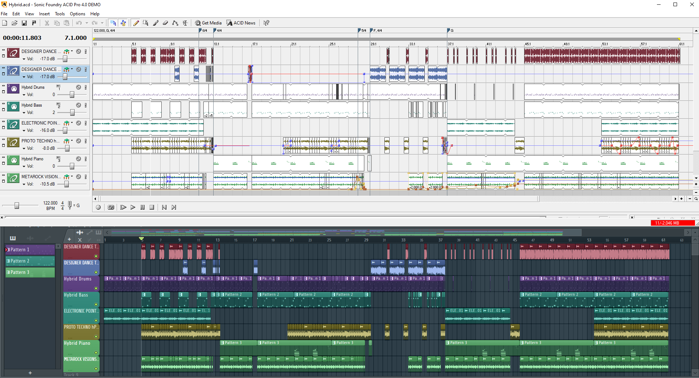The width and height of the screenshot is (699, 378).
Task: Open the View menu
Action: [29, 14]
